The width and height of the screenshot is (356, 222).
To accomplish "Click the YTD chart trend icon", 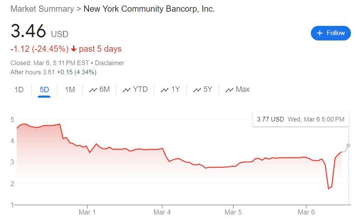I will pos(127,90).
